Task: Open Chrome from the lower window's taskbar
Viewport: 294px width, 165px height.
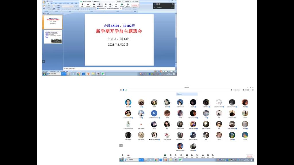Action: (x=156, y=160)
